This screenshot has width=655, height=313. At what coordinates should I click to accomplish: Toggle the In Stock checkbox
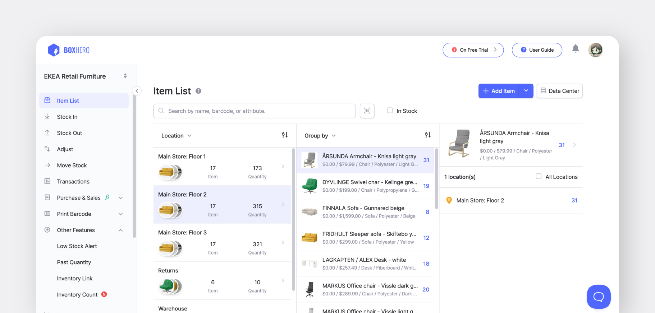coord(390,111)
